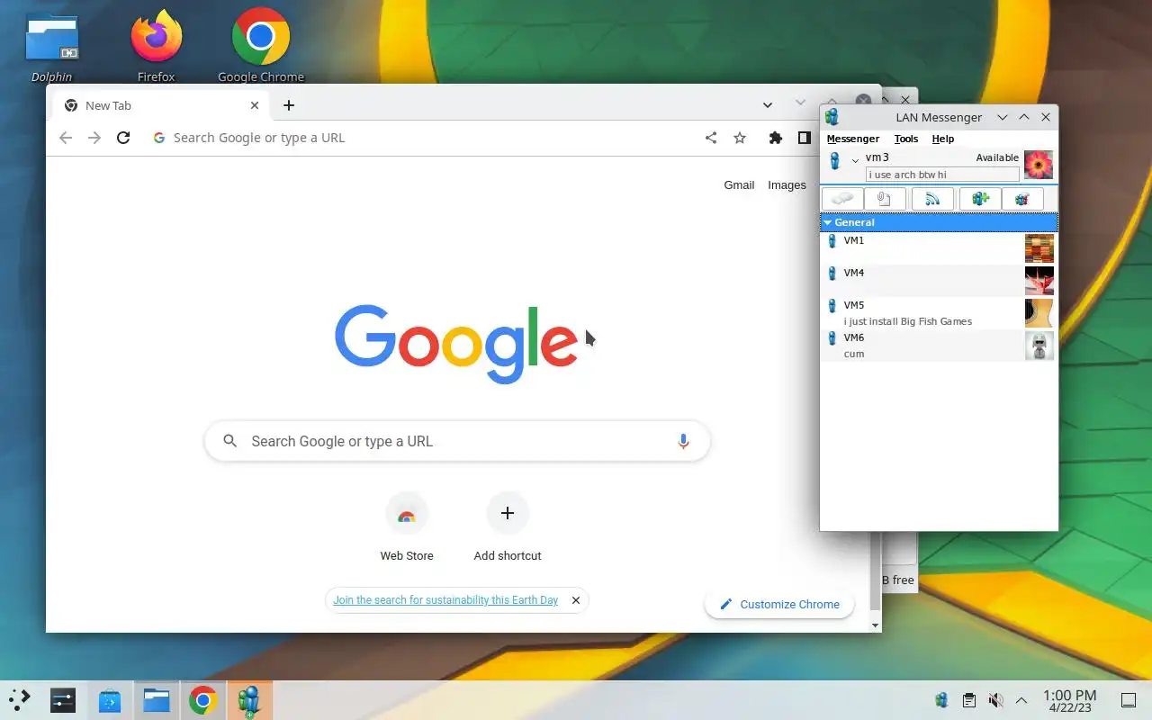The width and height of the screenshot is (1152, 720).
Task: Click the LAN Messenger system tray icon
Action: pos(941,699)
